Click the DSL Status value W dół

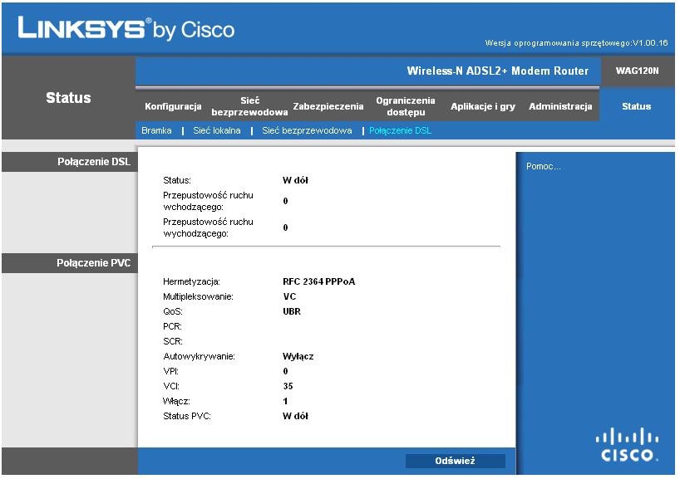click(x=295, y=180)
